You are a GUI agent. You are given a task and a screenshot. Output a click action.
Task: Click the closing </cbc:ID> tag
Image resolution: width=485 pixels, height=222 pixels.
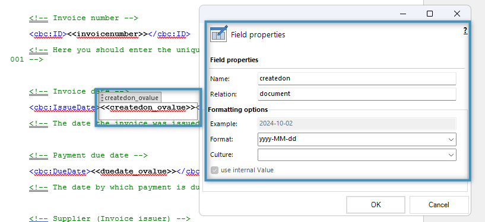[x=169, y=34]
